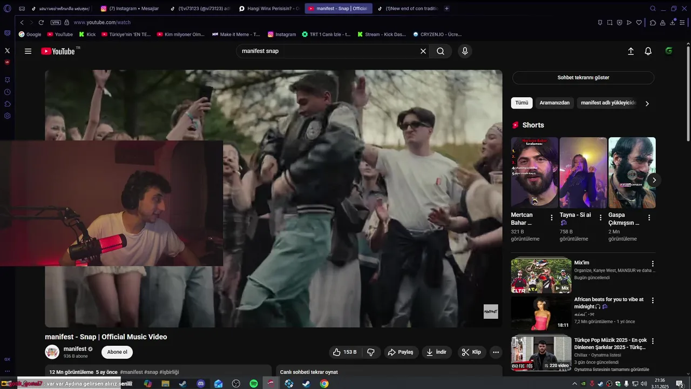Viewport: 691px width, 389px height.
Task: Open manifest channel name link
Action: click(x=75, y=349)
